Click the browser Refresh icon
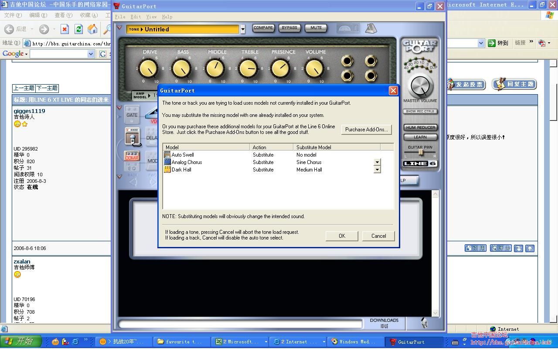 78,29
